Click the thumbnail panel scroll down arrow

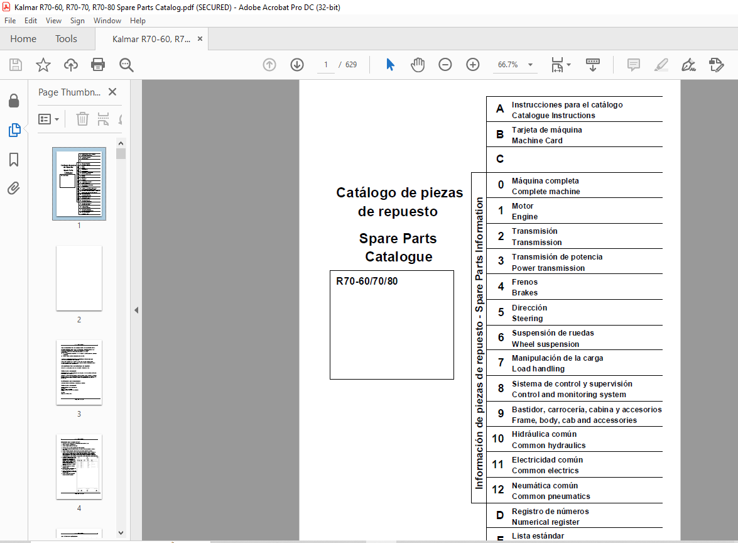(x=121, y=533)
